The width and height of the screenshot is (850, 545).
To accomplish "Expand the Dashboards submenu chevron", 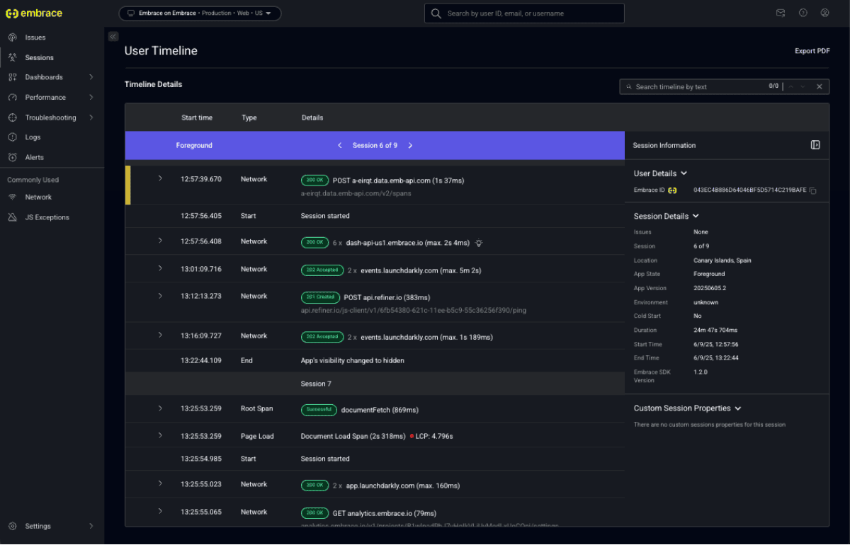I will [91, 77].
